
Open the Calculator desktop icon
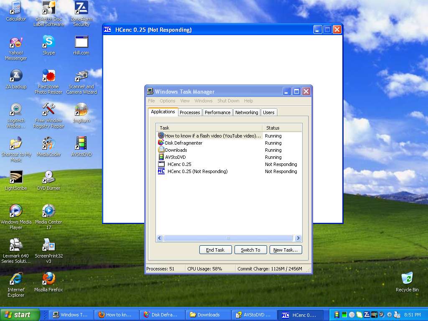point(16,11)
